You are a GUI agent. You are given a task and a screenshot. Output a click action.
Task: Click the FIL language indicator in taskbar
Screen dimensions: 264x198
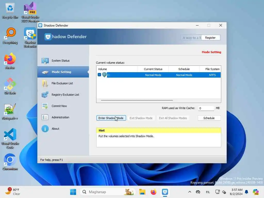click(x=208, y=192)
